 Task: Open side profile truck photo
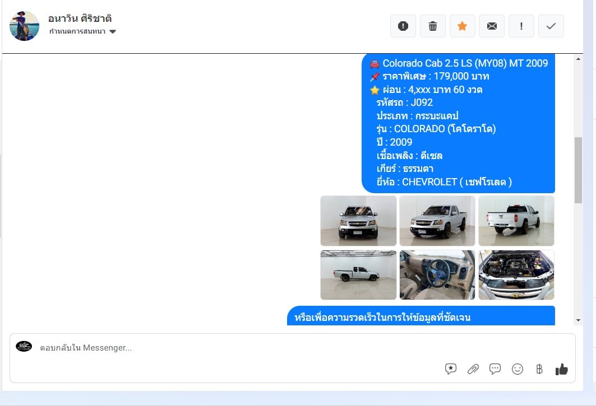358,275
